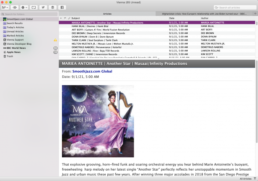
Task: Click the Another Star album cover image
Action: (98, 121)
